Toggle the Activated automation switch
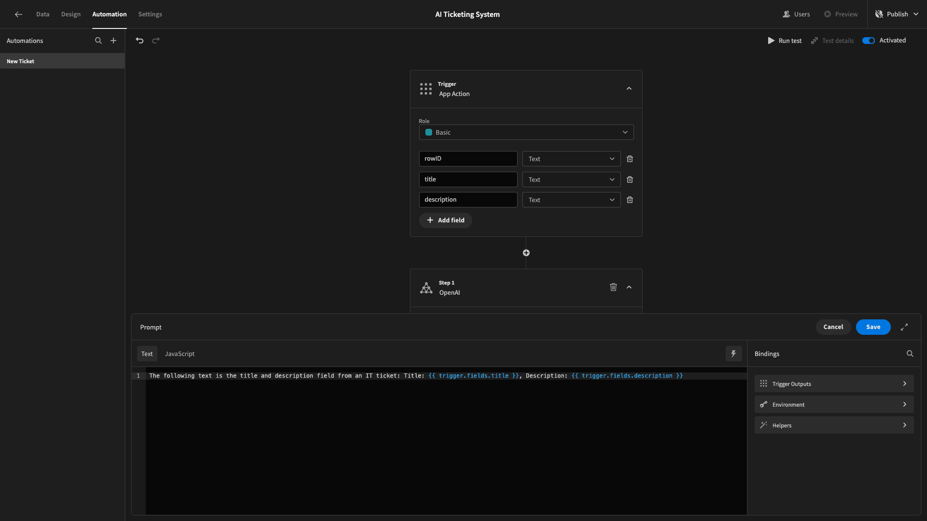The image size is (927, 521). (x=869, y=41)
